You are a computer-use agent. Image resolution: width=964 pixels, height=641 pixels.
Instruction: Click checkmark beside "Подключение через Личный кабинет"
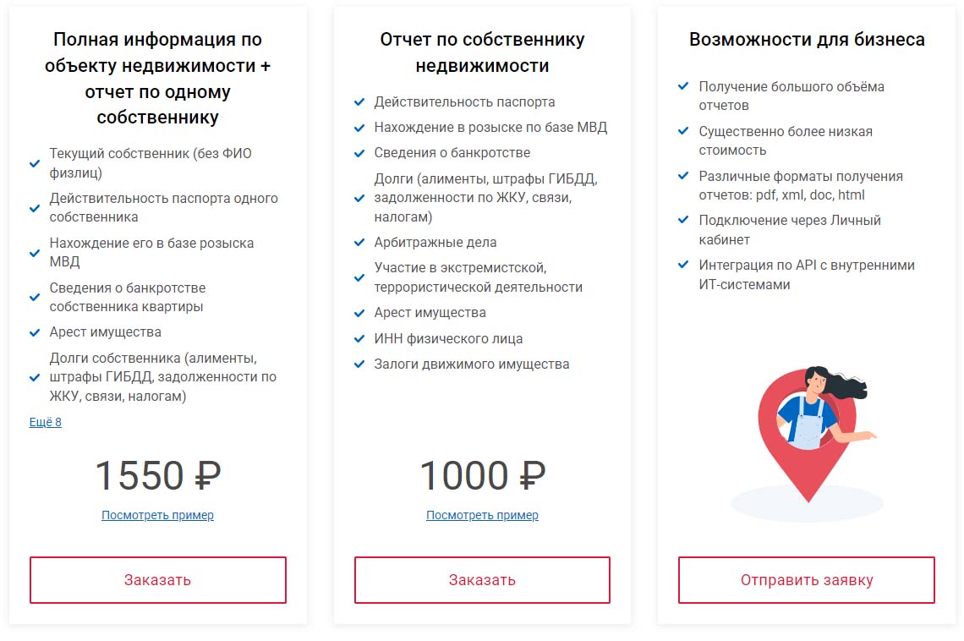click(x=683, y=221)
